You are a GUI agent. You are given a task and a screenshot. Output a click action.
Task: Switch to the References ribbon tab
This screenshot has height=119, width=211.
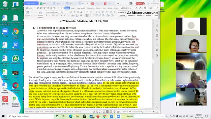click(90, 8)
